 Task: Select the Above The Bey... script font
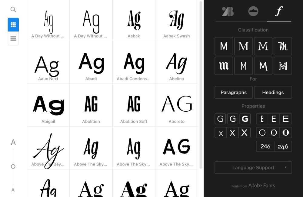click(x=48, y=148)
